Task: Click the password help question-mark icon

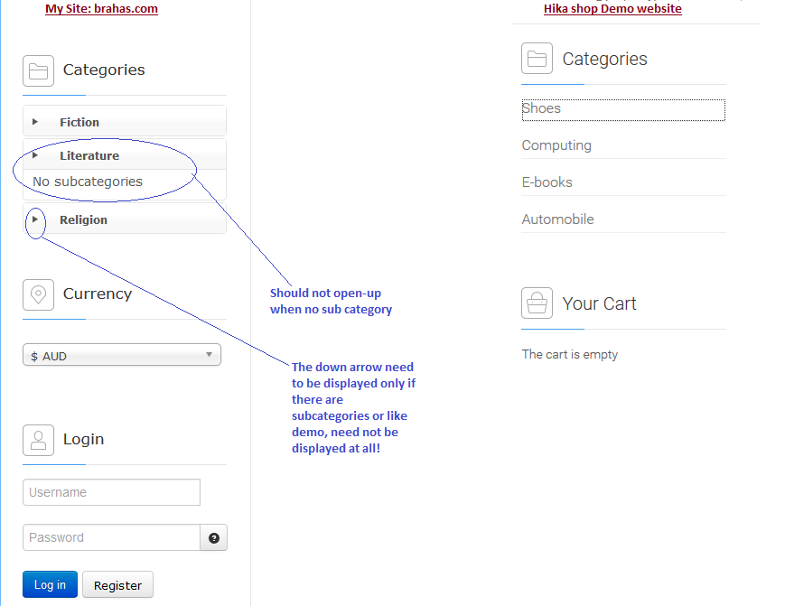Action: click(x=214, y=538)
